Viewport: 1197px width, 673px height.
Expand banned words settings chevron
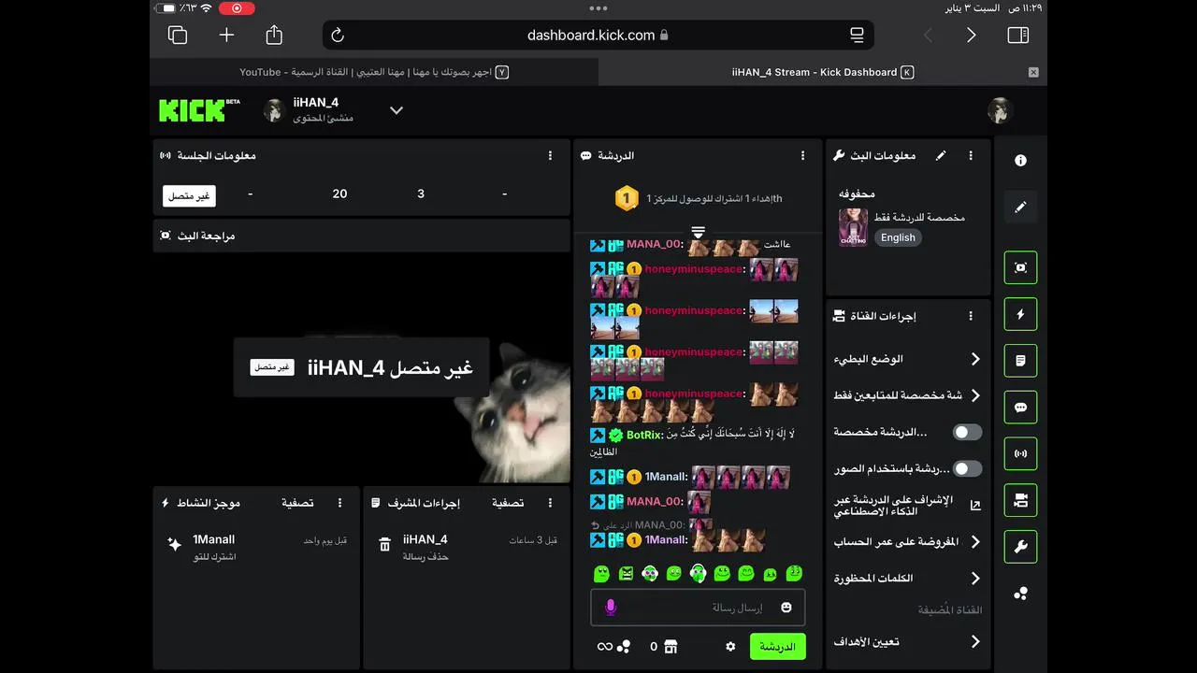[x=975, y=578]
